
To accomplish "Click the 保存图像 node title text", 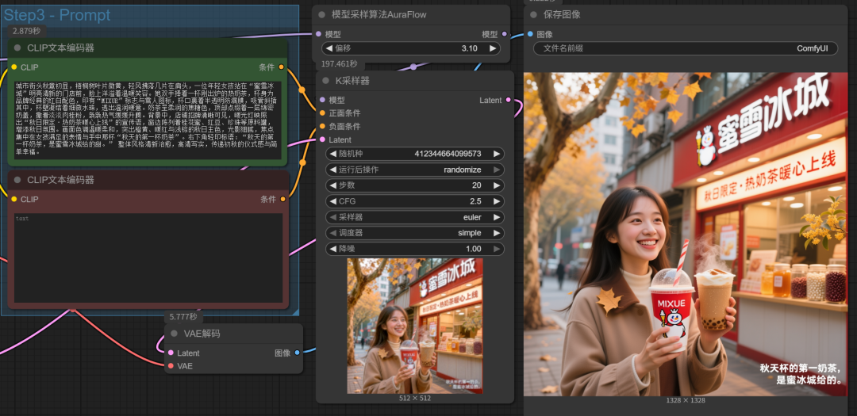I will [562, 15].
